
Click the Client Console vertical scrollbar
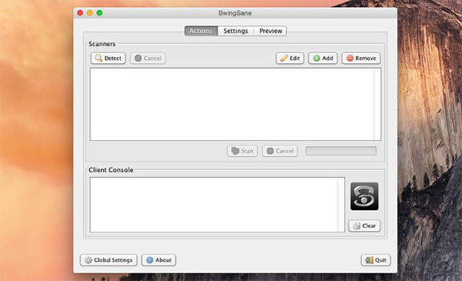click(x=341, y=205)
